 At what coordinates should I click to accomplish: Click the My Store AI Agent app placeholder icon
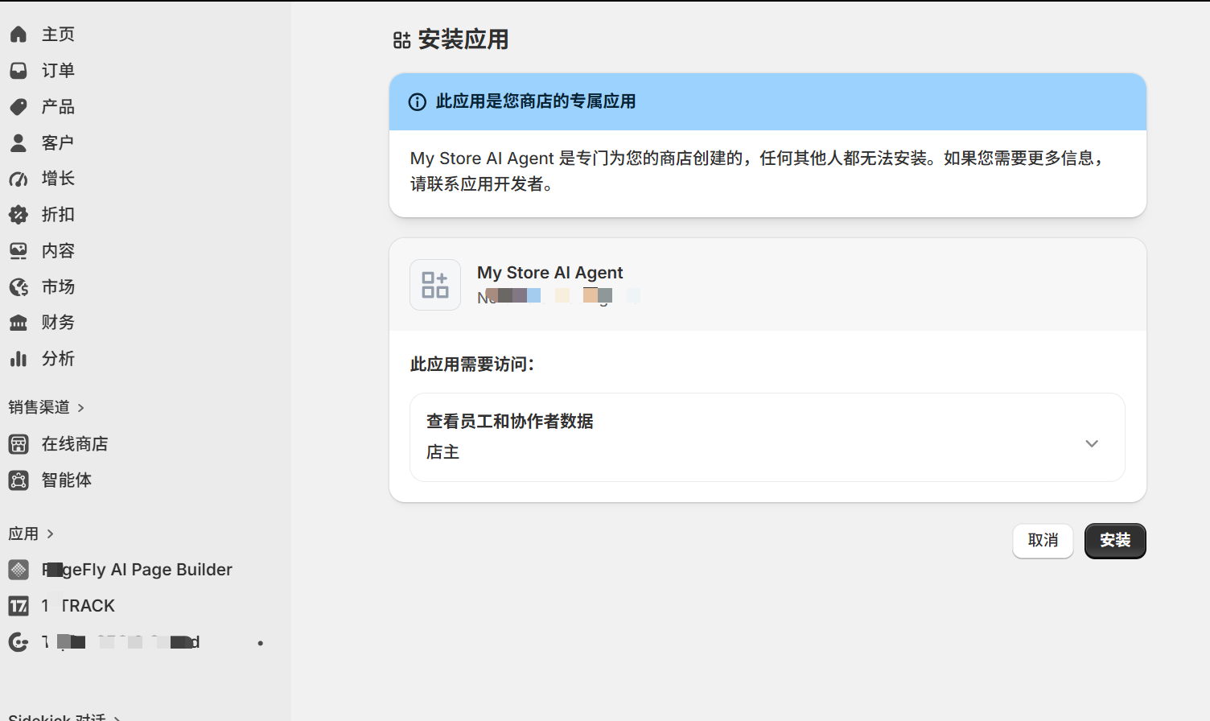point(435,285)
